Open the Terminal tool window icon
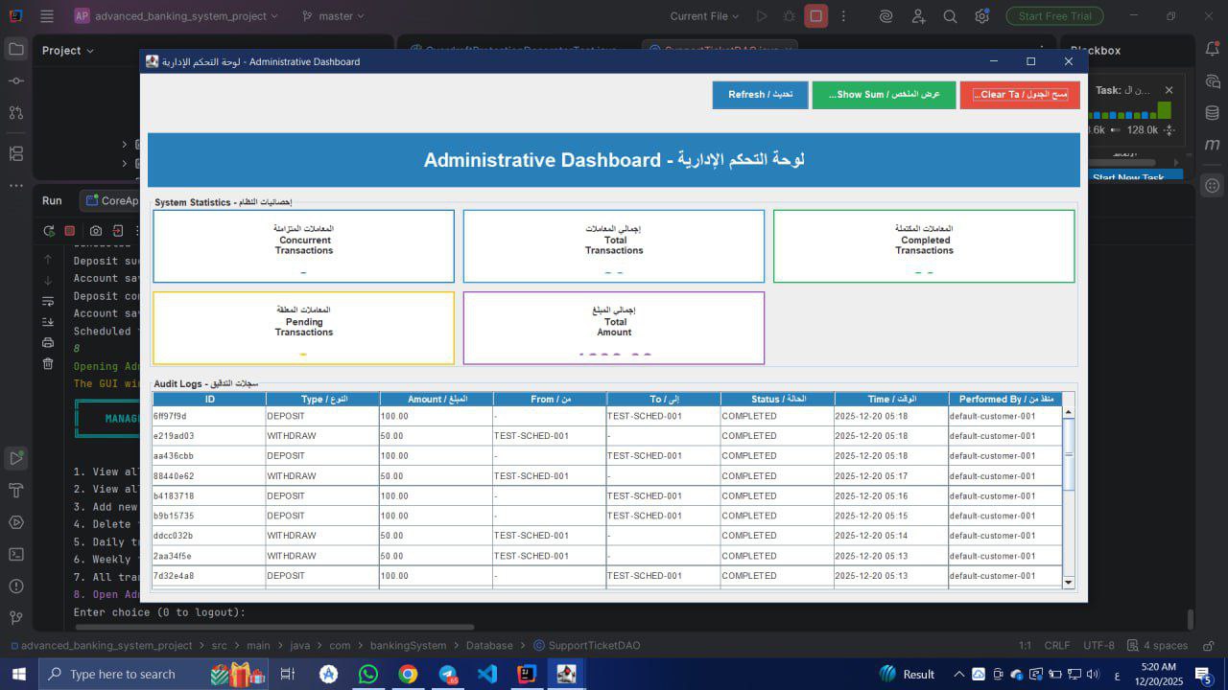 16,554
